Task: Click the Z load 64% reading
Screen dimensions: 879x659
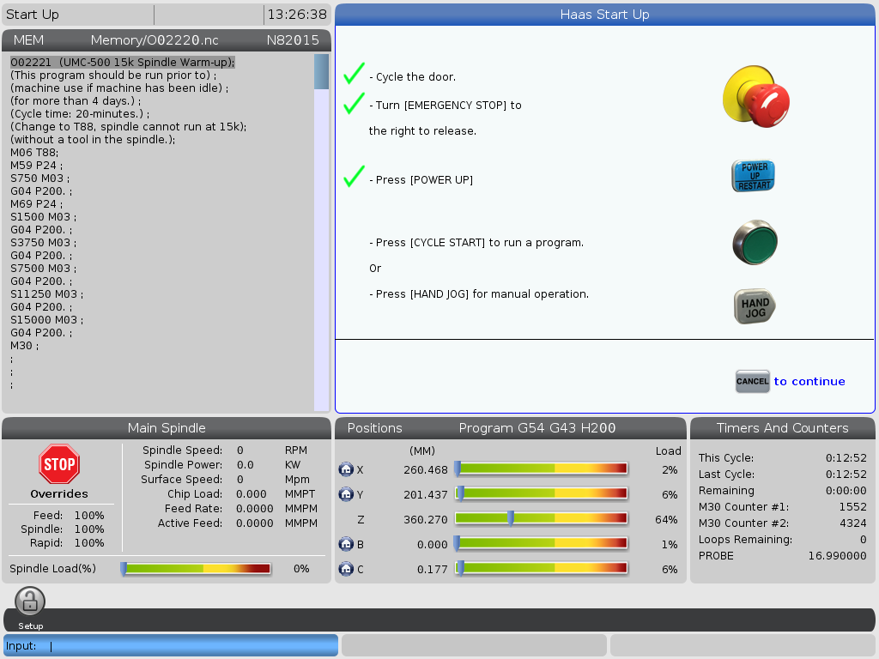Action: (666, 519)
